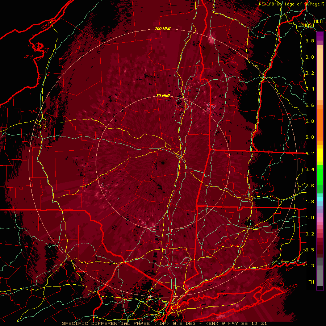Click the 5.8 value on color scale
This screenshot has height=326, width=326.
tap(310, 121)
